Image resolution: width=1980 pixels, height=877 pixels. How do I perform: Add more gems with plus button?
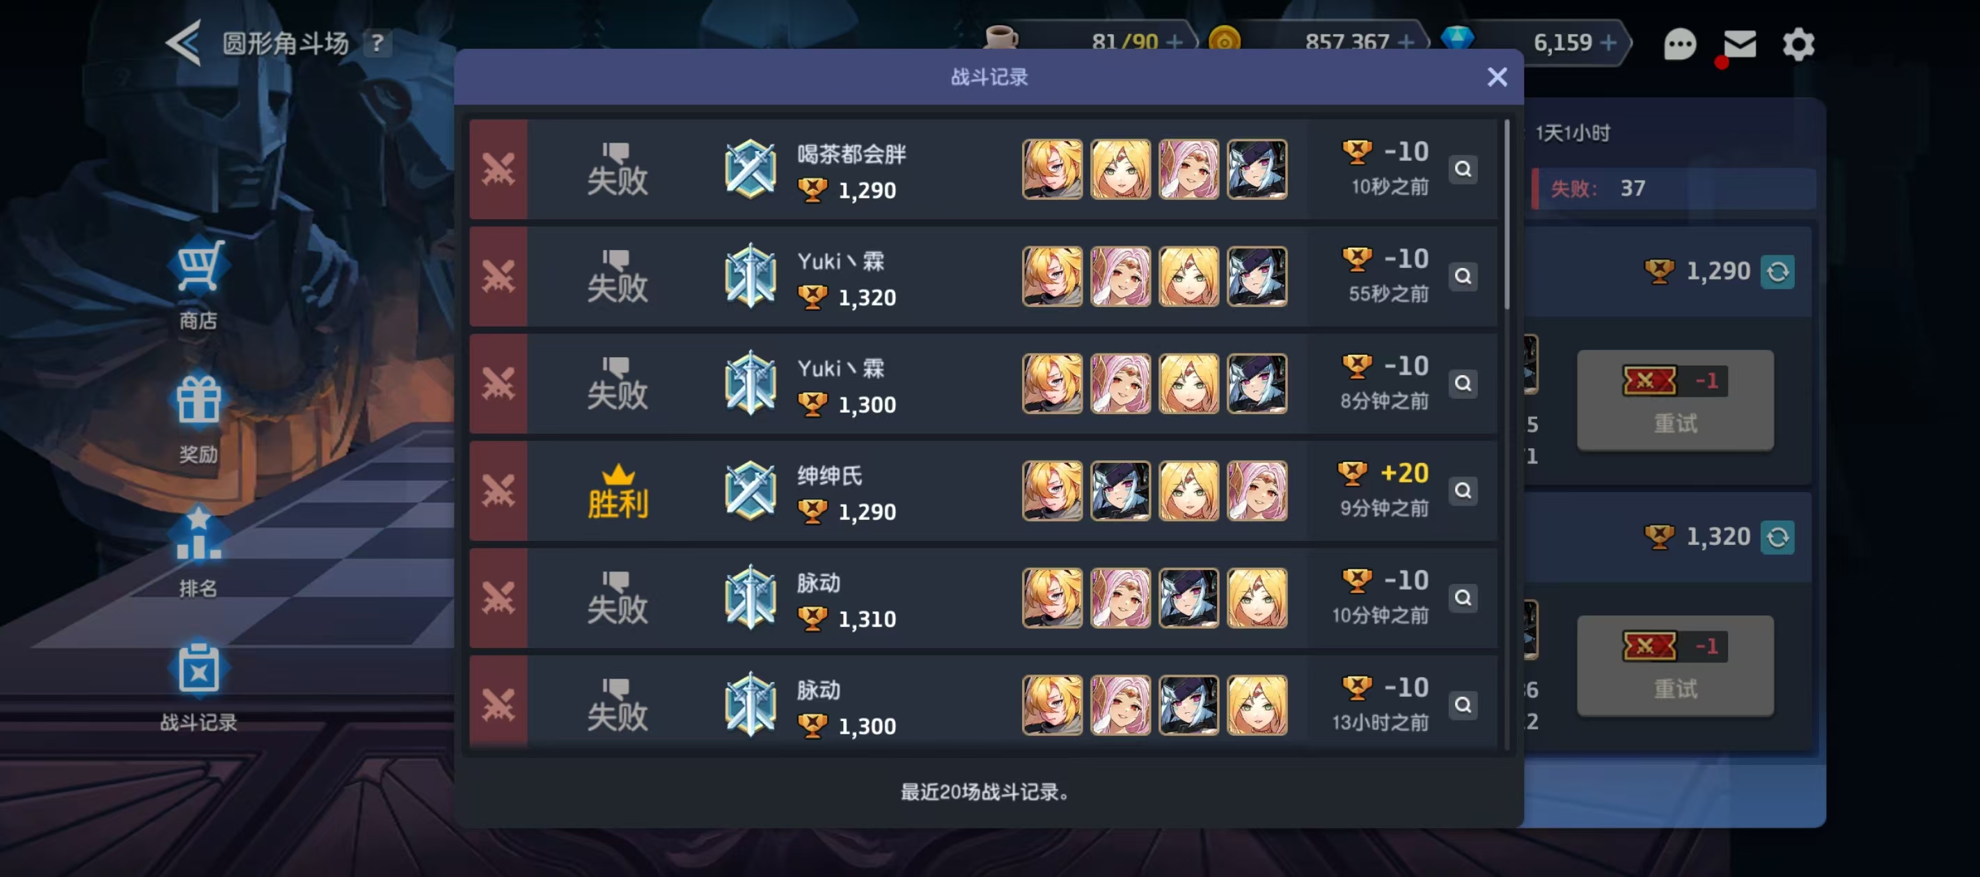coord(1608,42)
